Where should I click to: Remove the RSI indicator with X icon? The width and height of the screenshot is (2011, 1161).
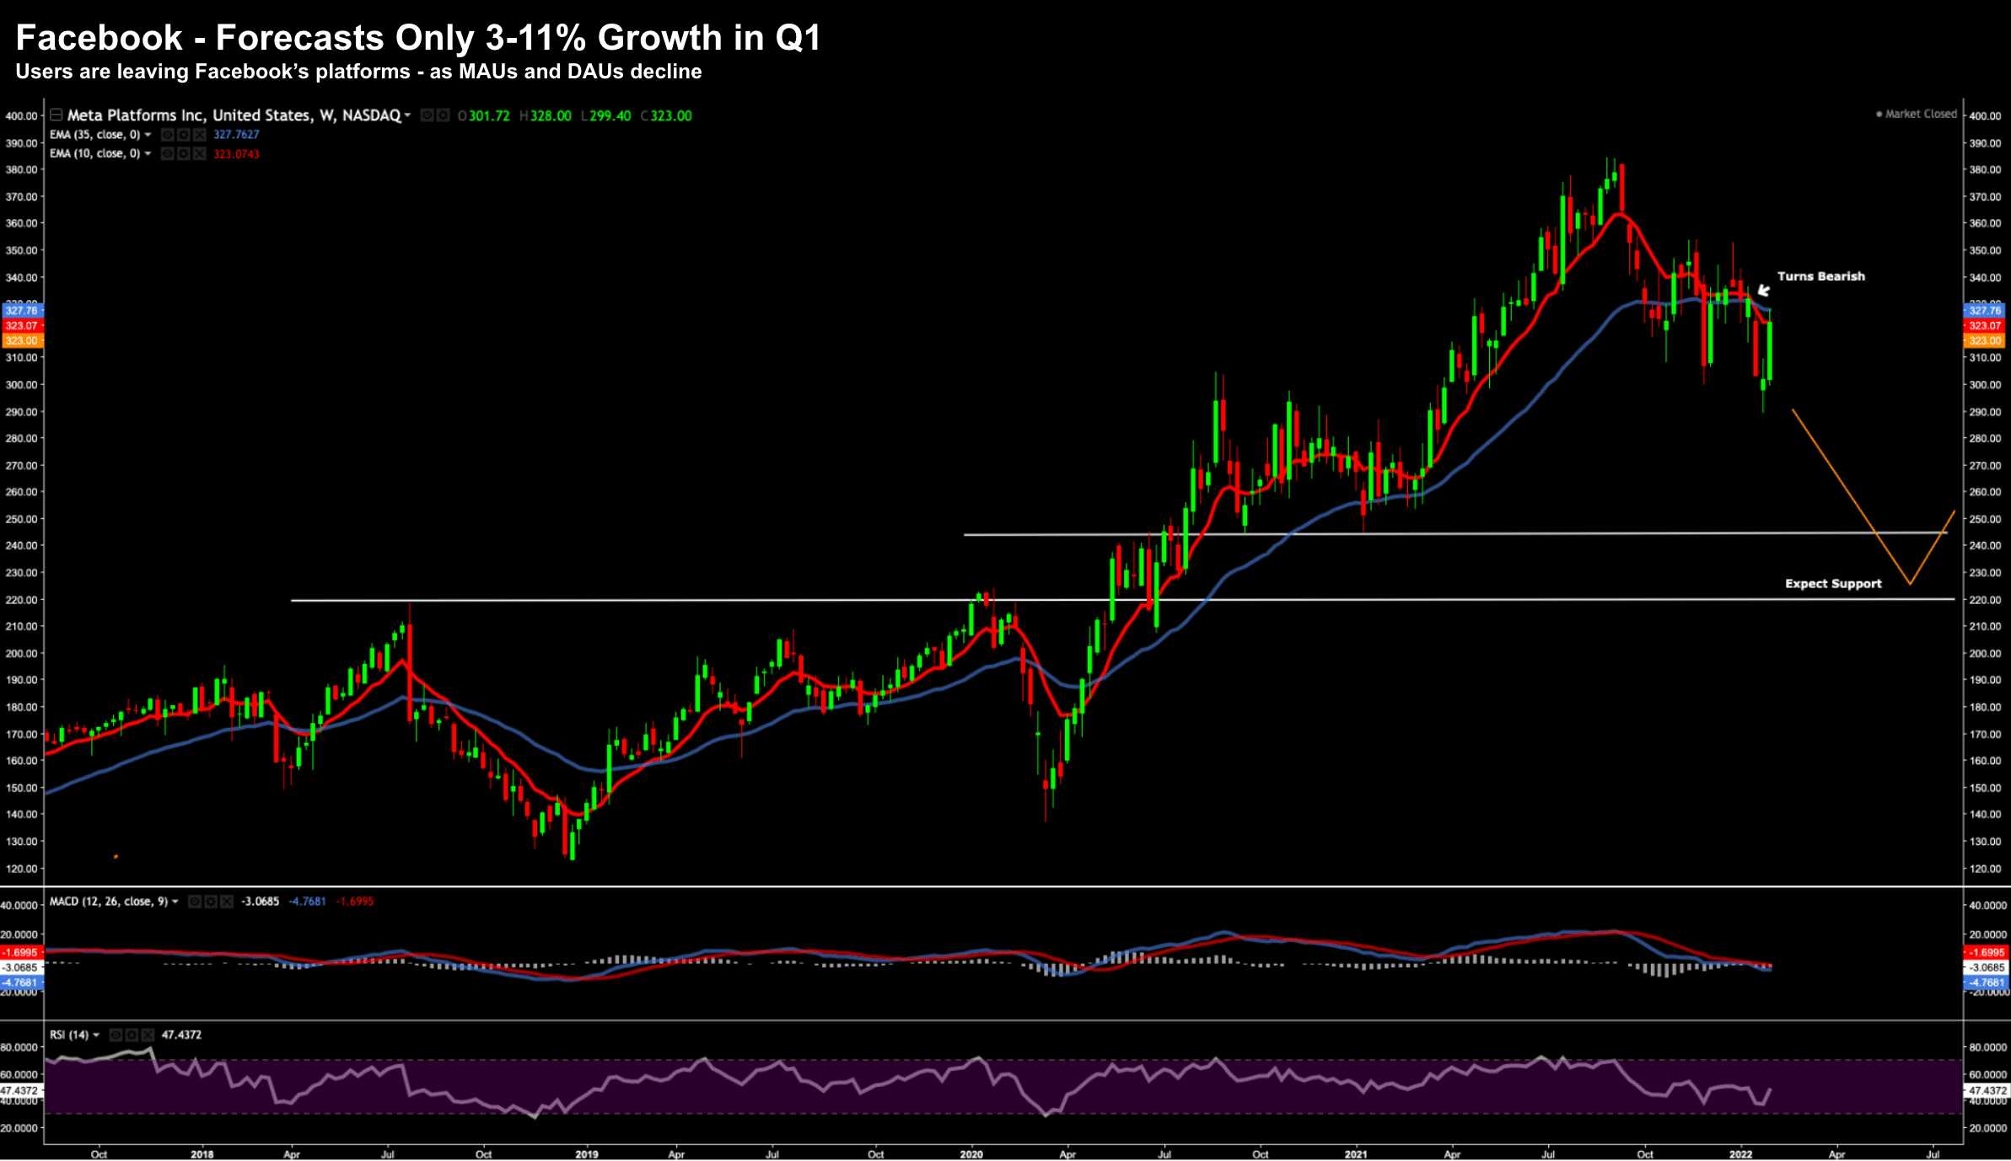point(148,1035)
